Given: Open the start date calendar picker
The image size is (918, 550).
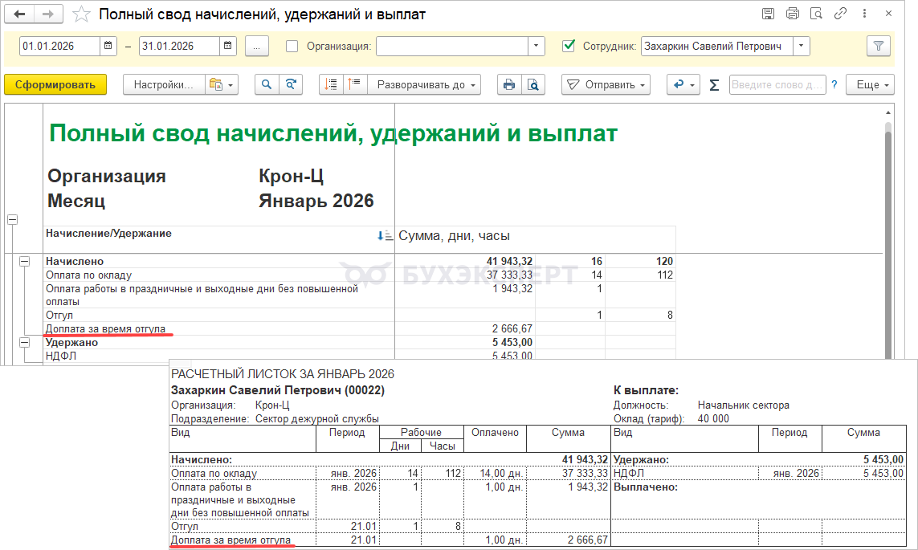Looking at the screenshot, I should (x=109, y=47).
